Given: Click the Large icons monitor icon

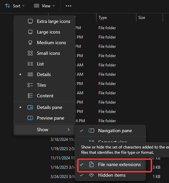Looking at the screenshot, I should click(30, 32).
